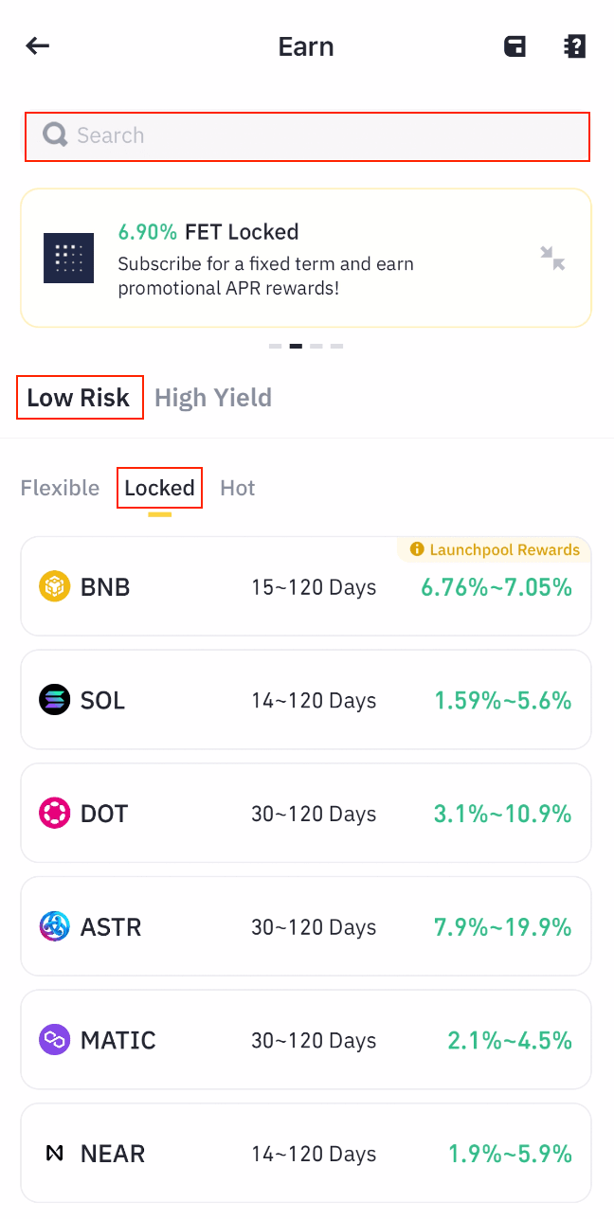The width and height of the screenshot is (614, 1219).
Task: Click the search magnifier icon
Action: pyautogui.click(x=55, y=135)
